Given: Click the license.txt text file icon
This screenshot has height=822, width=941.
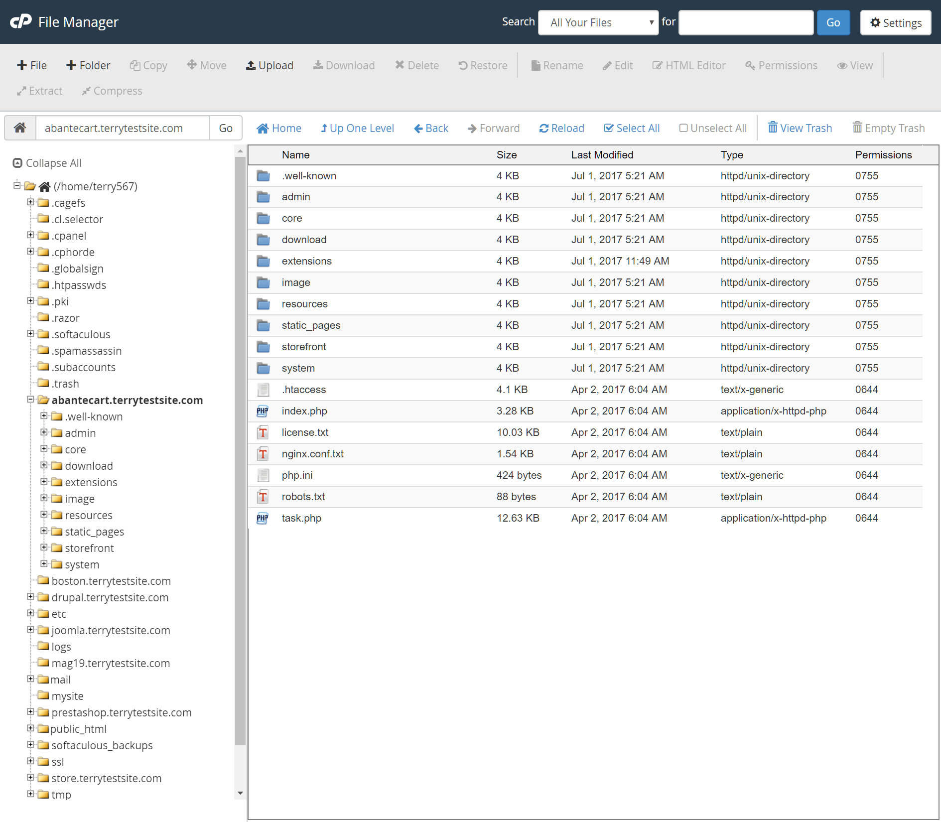Looking at the screenshot, I should (263, 432).
